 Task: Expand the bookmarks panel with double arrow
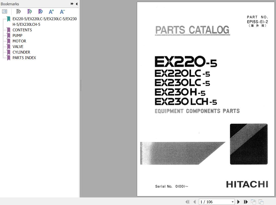(72, 4)
